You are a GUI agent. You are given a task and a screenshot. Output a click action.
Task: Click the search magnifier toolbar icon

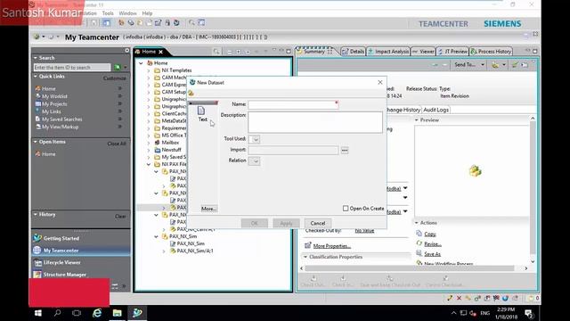pos(191,22)
